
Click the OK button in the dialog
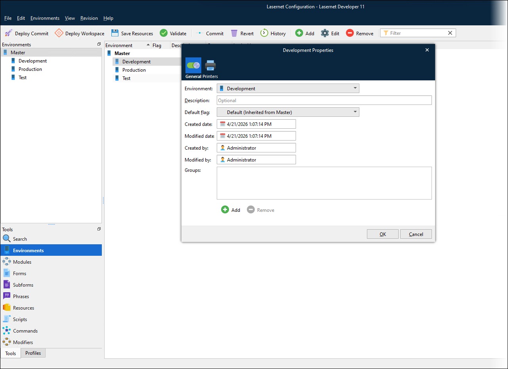pyautogui.click(x=383, y=234)
